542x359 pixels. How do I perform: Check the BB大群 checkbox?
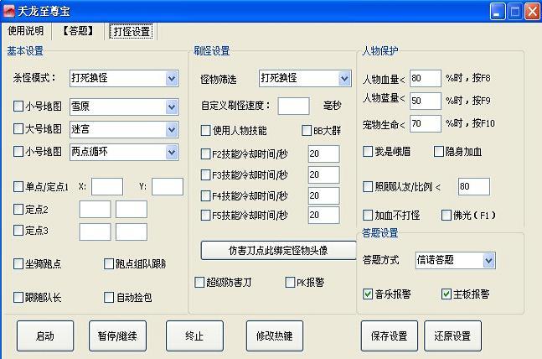307,131
